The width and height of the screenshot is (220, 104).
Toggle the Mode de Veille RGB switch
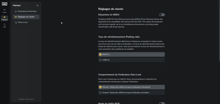162,103
